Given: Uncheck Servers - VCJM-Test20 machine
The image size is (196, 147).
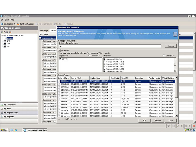Looking at the screenshot, I should point(104,69).
